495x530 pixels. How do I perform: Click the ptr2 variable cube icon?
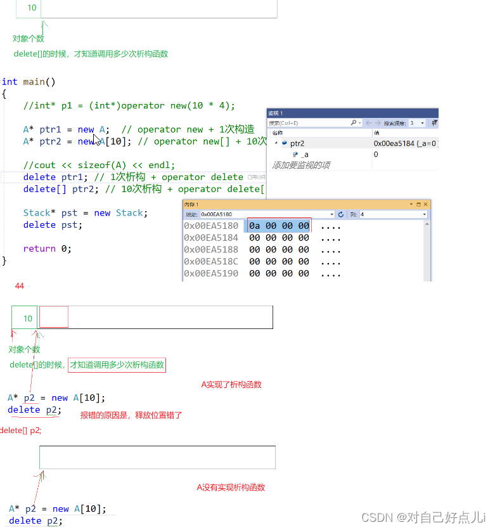point(285,143)
